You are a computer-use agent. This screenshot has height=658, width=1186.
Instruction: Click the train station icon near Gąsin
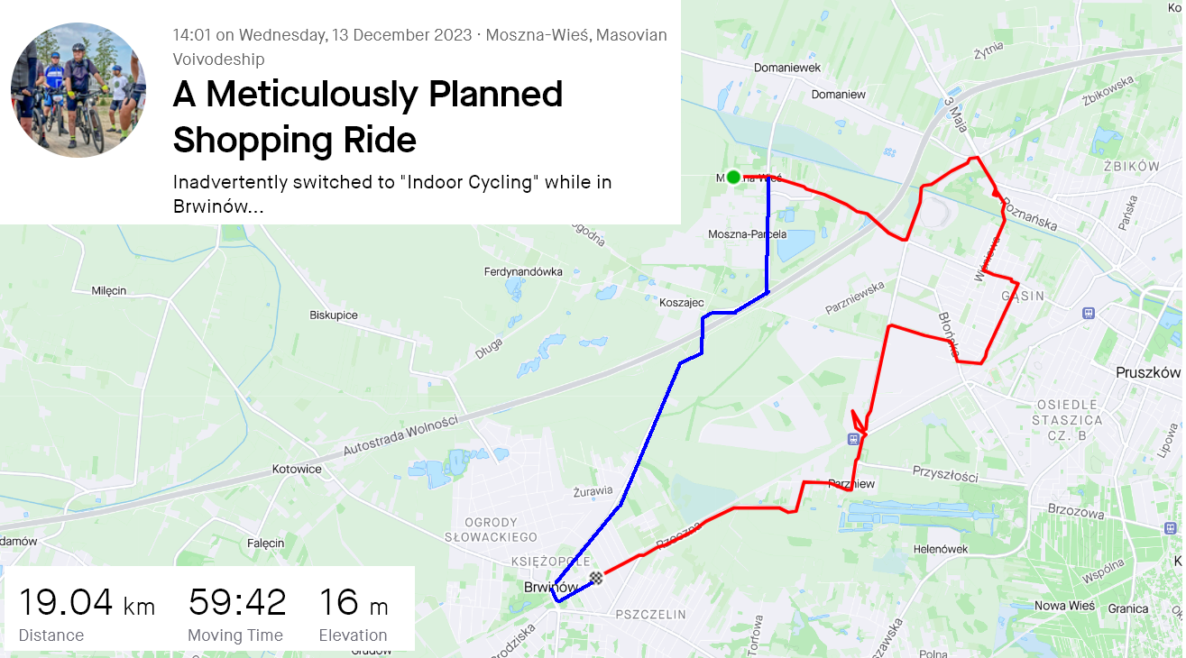[x=1089, y=313]
